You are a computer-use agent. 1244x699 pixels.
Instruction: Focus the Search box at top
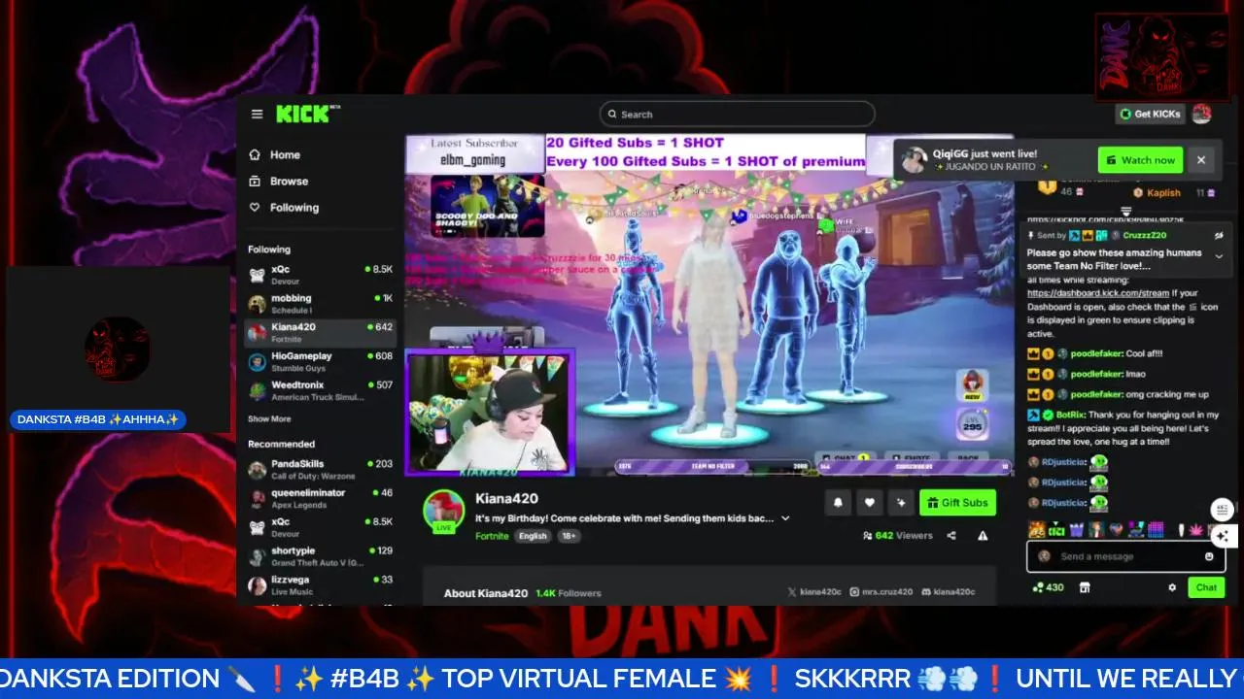pyautogui.click(x=737, y=114)
